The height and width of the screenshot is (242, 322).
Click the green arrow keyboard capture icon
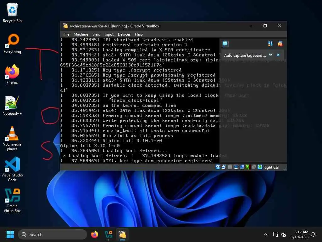(x=260, y=167)
